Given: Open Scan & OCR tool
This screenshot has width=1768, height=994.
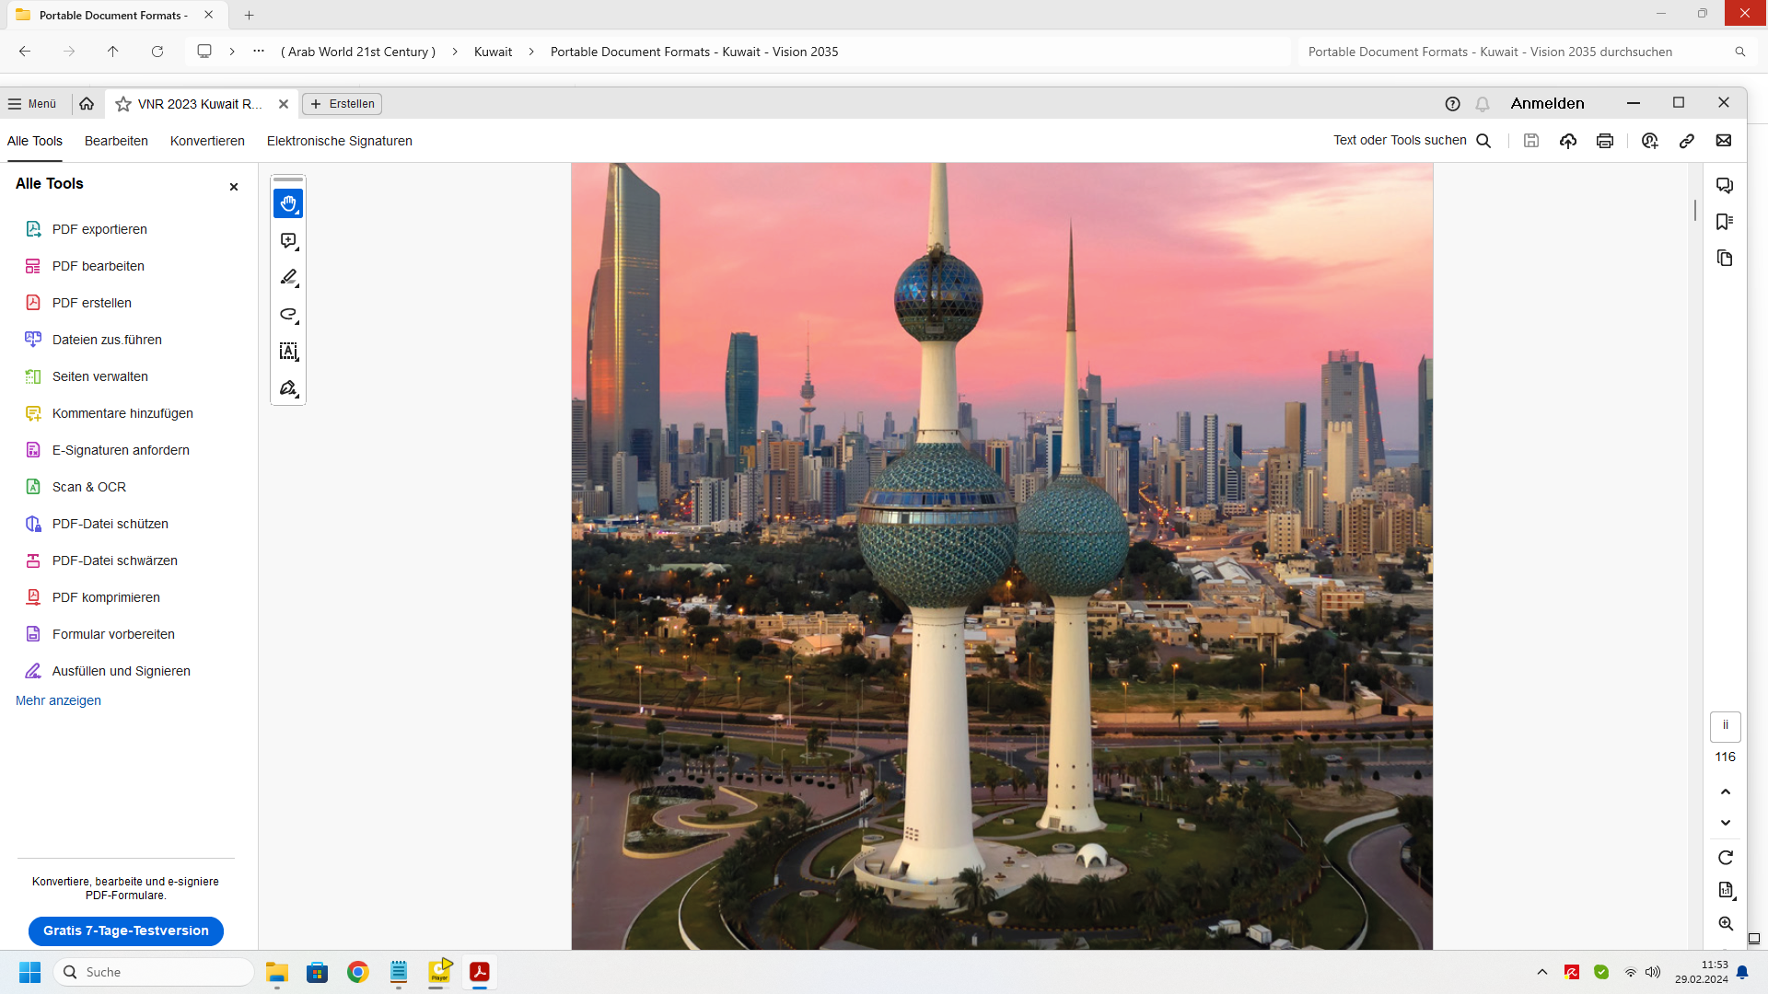Looking at the screenshot, I should (89, 487).
